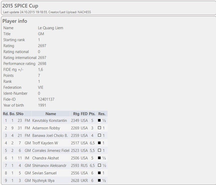Click white color square in Corrales Jimenez row
The height and width of the screenshot is (185, 216).
tap(99, 151)
